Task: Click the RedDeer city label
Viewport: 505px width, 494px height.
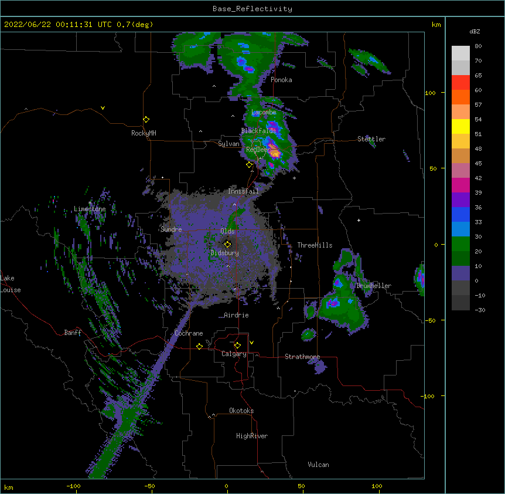Action: (x=258, y=150)
